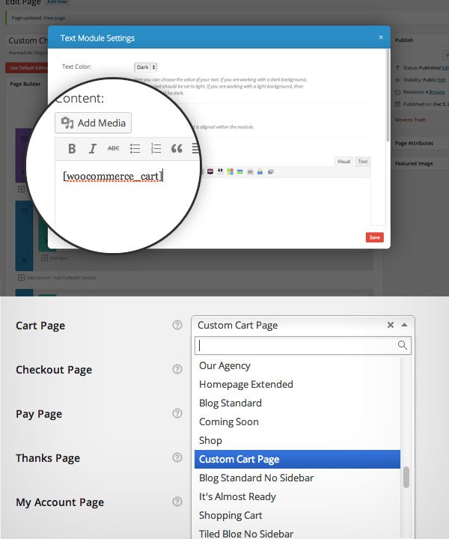Click the Add Media button in the magnified view
Viewport: 449px width, 539px height.
[x=93, y=123]
